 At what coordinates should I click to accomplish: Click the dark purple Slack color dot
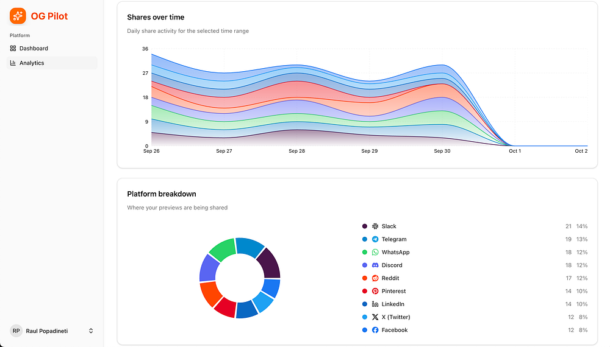365,226
